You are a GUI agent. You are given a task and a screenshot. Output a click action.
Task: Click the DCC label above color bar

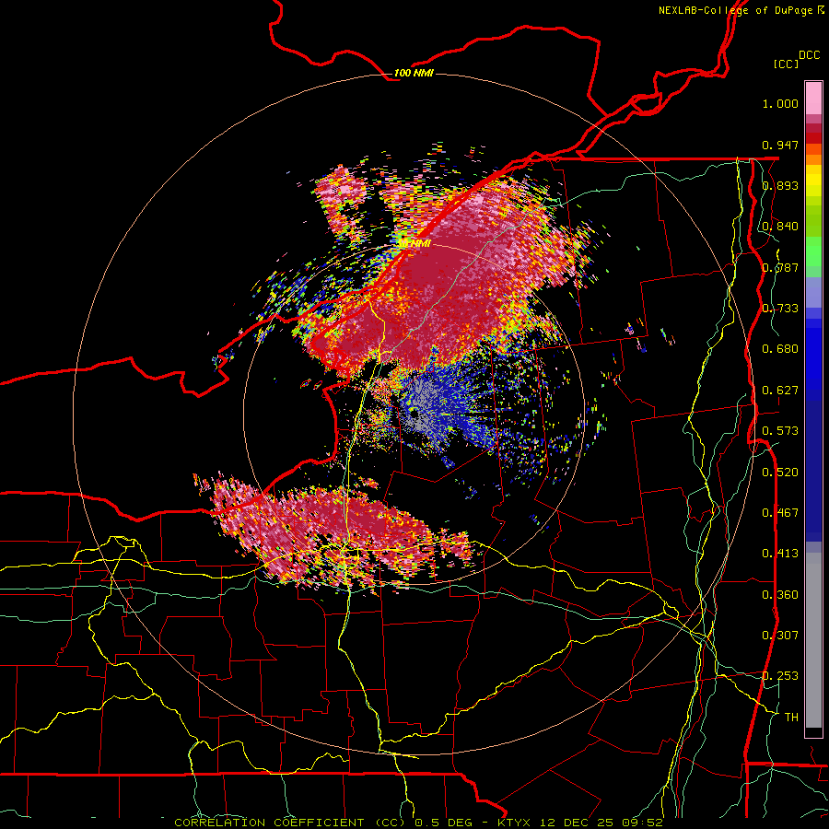[809, 55]
